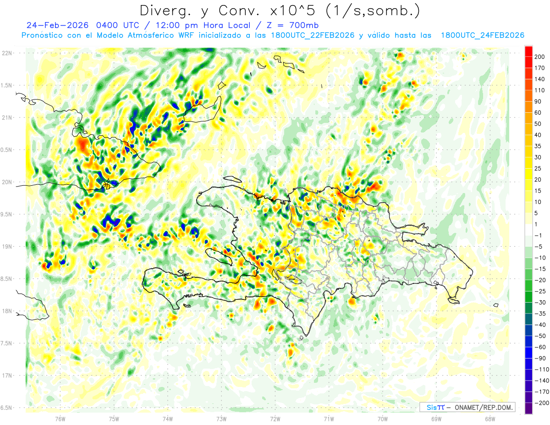Click the '-170' colorbar label
The image size is (550, 425).
pos(542,392)
